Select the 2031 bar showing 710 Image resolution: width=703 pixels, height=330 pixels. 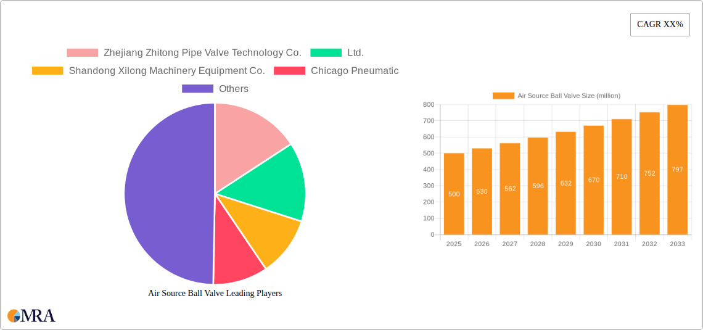[x=622, y=176]
